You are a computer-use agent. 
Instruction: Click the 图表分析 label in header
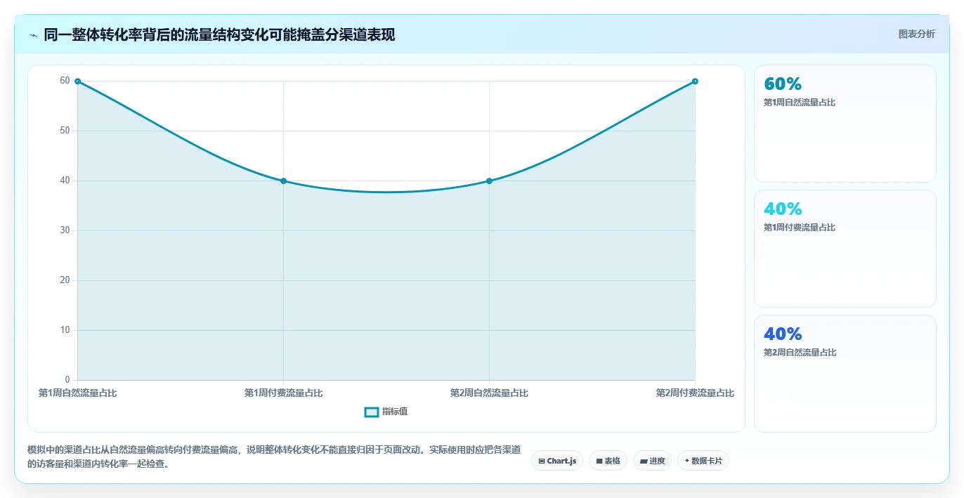point(916,34)
